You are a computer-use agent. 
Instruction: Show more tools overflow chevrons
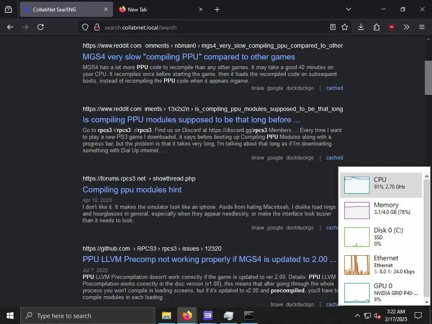406,27
